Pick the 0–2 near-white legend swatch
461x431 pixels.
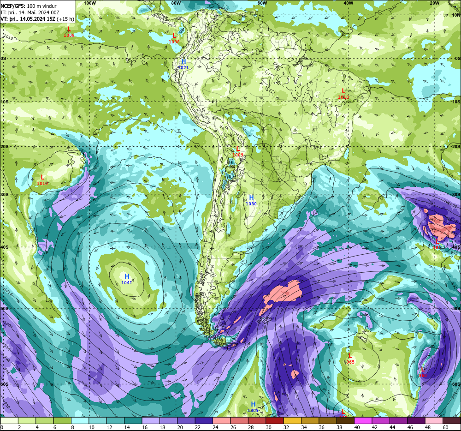point(9,420)
